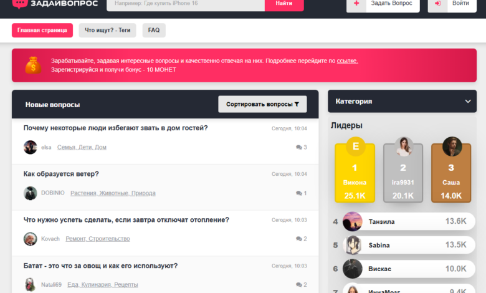
Task: Open the question Как образуется ветер?
Action: pos(61,174)
